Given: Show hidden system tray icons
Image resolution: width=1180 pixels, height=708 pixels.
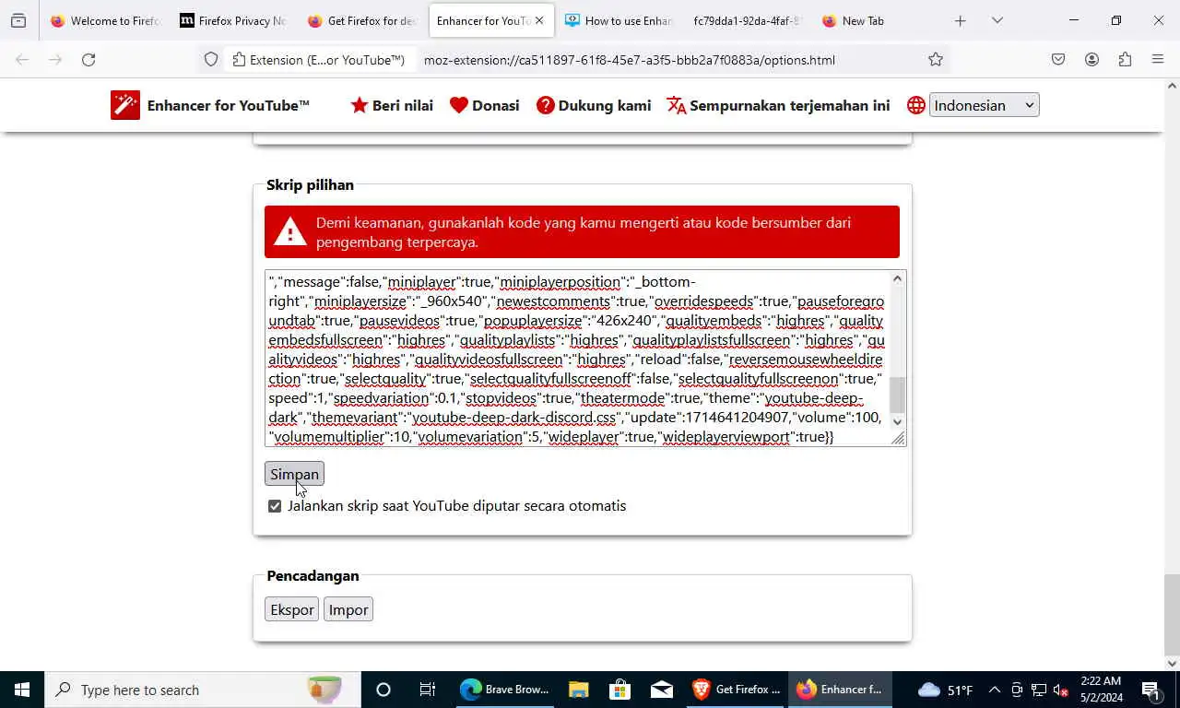Looking at the screenshot, I should coord(994,690).
